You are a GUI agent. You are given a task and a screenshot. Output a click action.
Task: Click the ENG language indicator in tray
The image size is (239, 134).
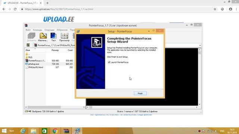(222, 131)
